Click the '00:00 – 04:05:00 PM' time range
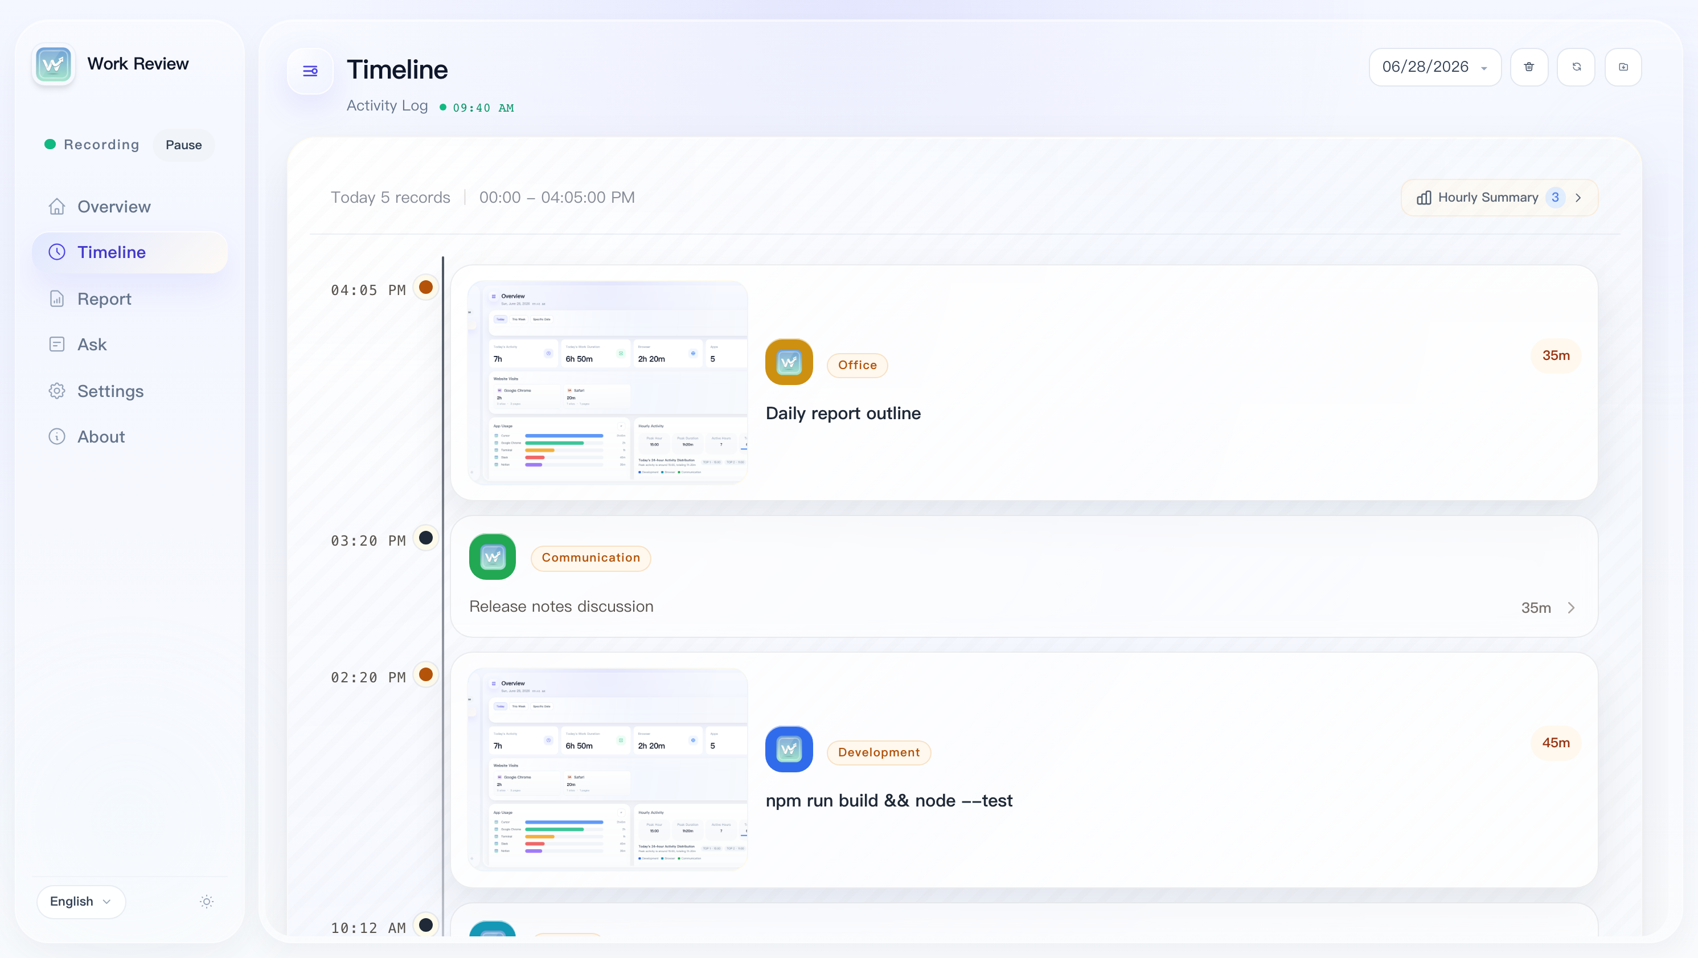 [x=556, y=197]
